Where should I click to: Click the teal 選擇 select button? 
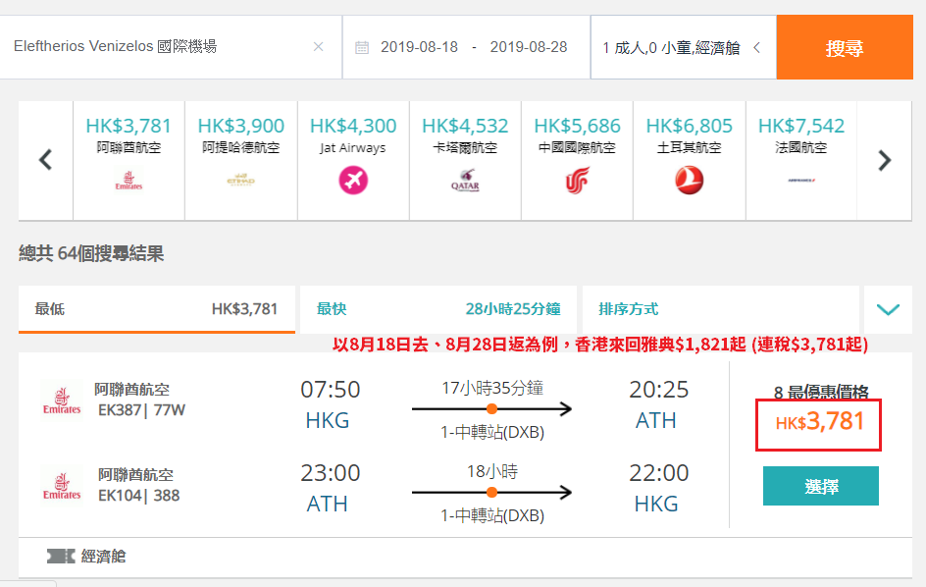(821, 486)
